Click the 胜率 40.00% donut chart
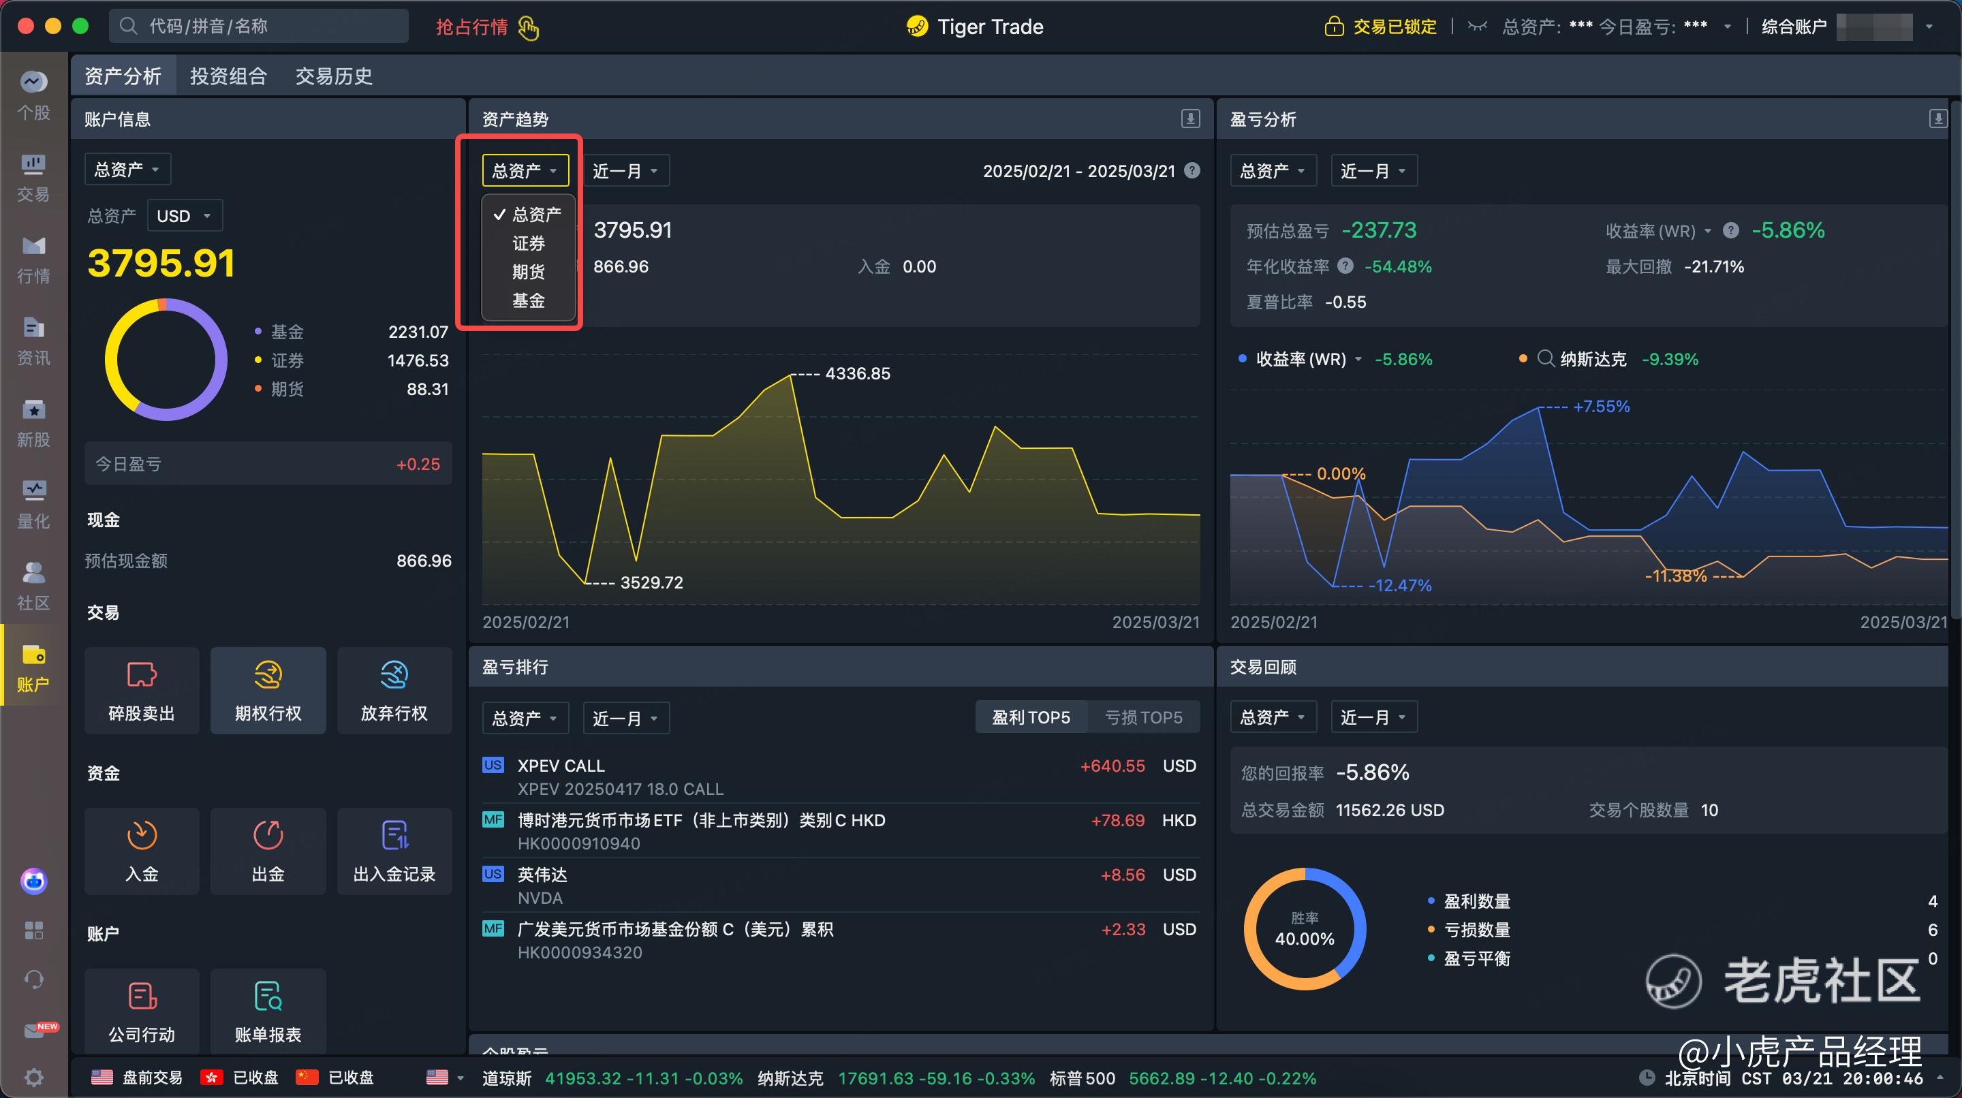The image size is (1962, 1098). coord(1305,929)
